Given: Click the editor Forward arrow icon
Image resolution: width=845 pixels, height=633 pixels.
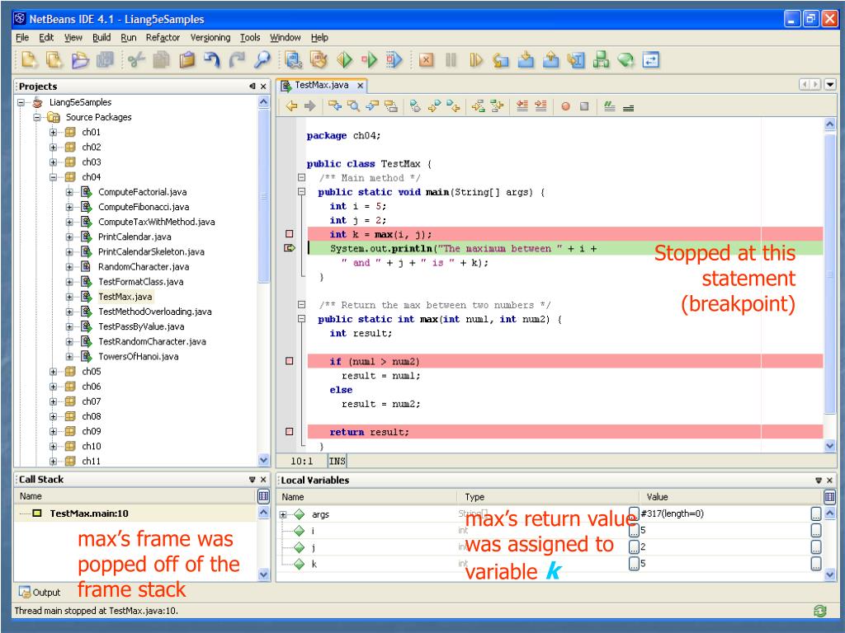Looking at the screenshot, I should (x=310, y=106).
